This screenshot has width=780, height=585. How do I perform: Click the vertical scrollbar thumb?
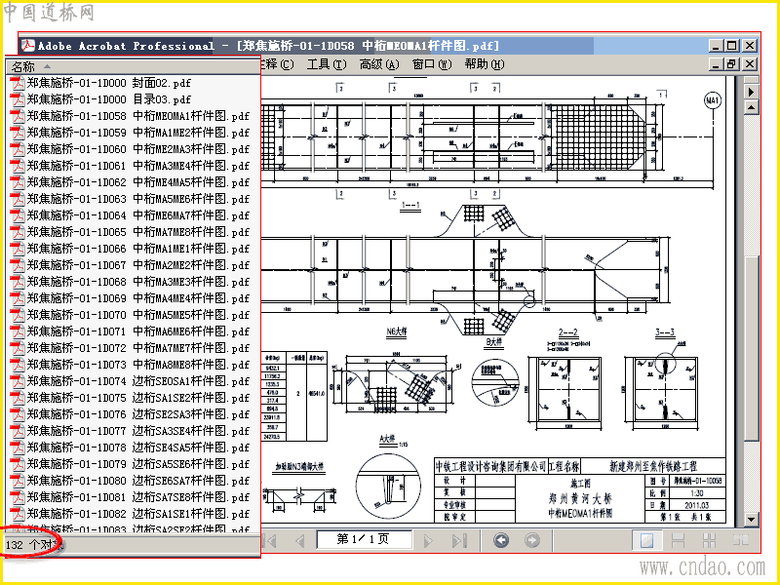tap(751, 348)
